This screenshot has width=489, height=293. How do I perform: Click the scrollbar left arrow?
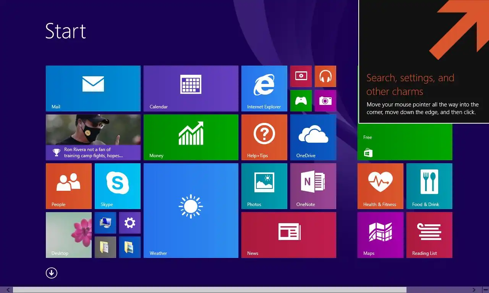[8, 290]
